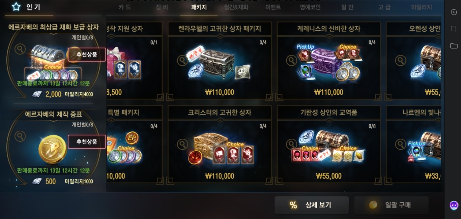Click the screenshot crop icon in sidebar

(454, 29)
